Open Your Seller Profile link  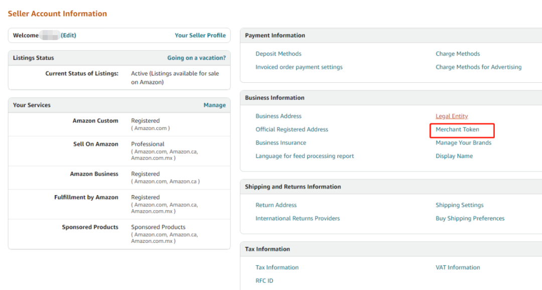click(200, 35)
